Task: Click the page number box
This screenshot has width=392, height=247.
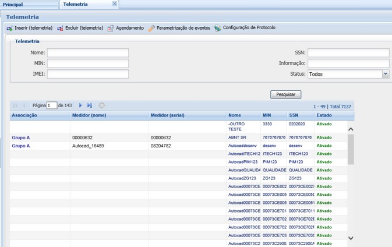Action: (x=52, y=105)
